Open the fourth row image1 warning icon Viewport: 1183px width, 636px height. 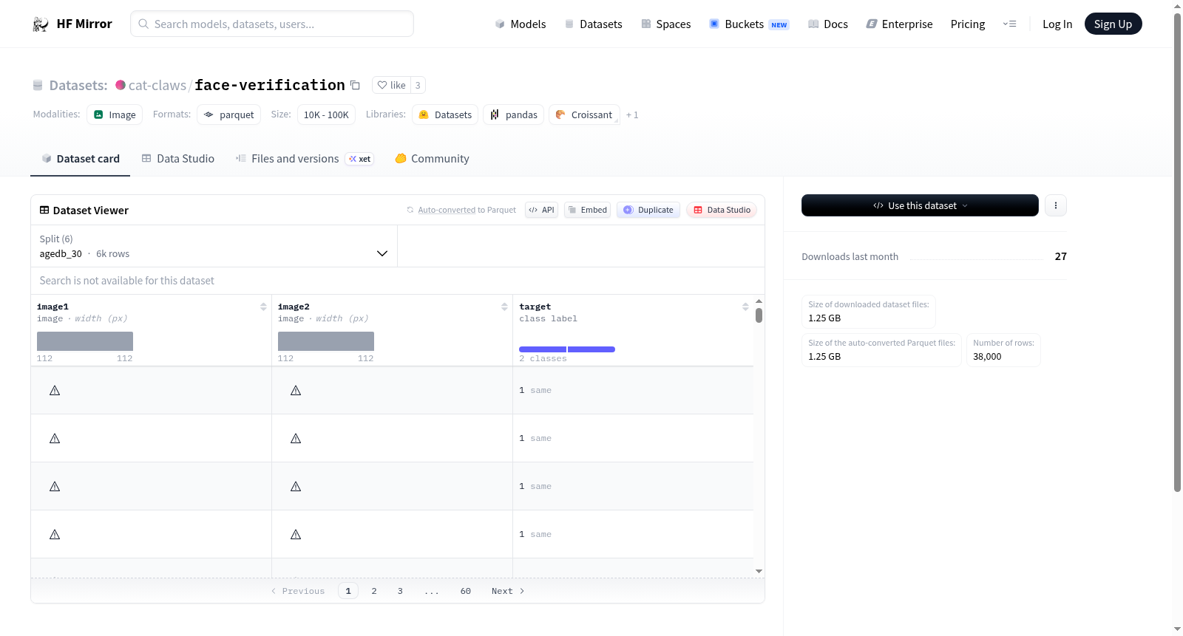point(55,534)
